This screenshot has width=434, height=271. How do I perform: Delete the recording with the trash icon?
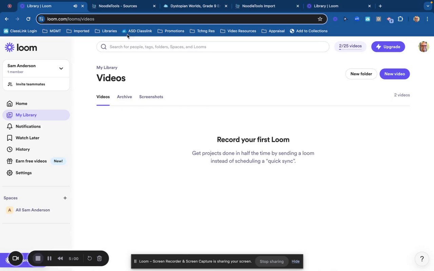[99, 258]
